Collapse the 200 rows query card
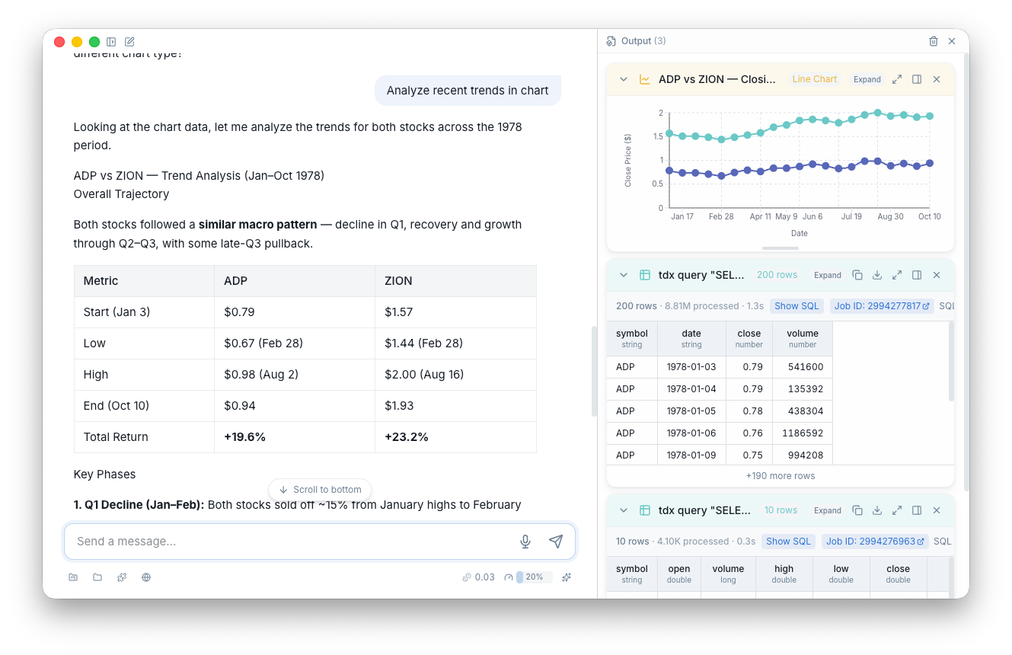Screen dimensions: 1012x655 (624, 275)
